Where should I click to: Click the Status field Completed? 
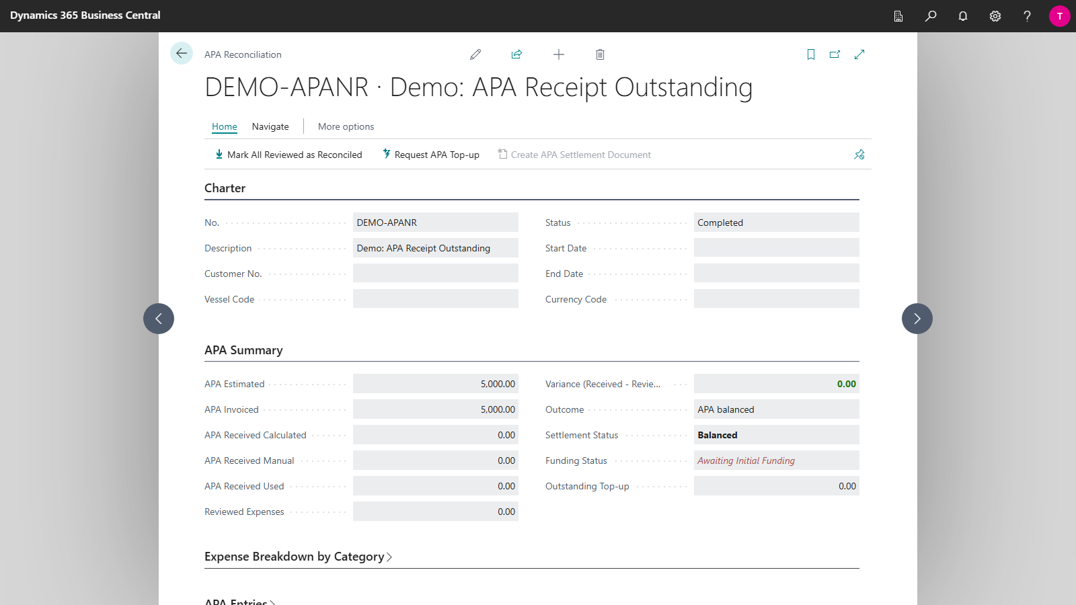coord(777,223)
